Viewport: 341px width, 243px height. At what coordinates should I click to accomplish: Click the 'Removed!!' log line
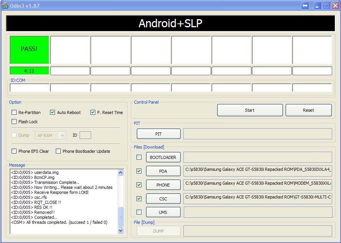[33, 212]
